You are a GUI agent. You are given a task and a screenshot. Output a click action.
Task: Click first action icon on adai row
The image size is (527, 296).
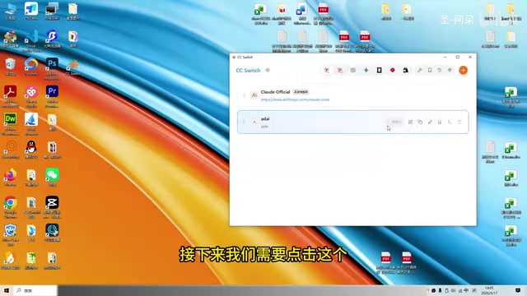pos(410,122)
